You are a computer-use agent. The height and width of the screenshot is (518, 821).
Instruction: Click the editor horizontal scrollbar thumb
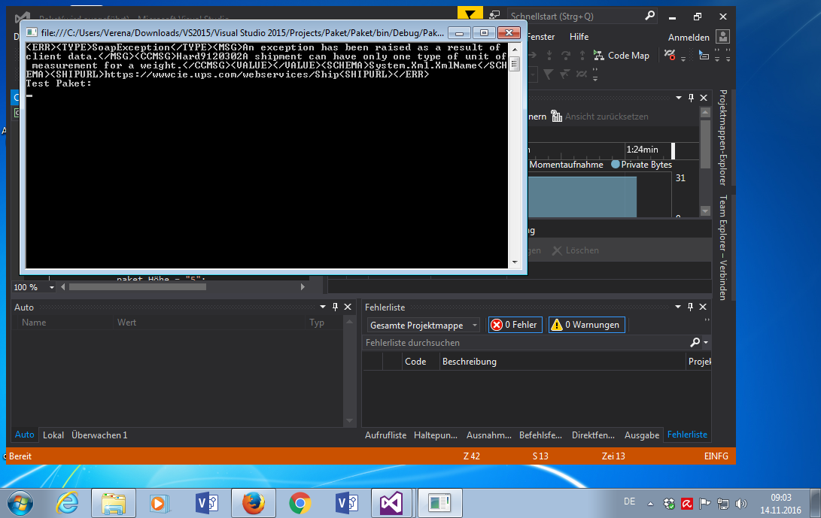point(137,286)
